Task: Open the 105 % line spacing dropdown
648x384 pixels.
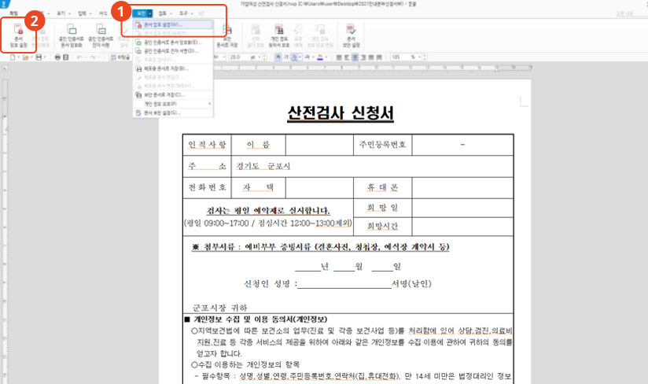Action: pos(419,57)
